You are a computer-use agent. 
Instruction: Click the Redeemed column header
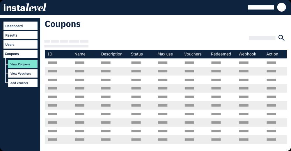coord(221,54)
